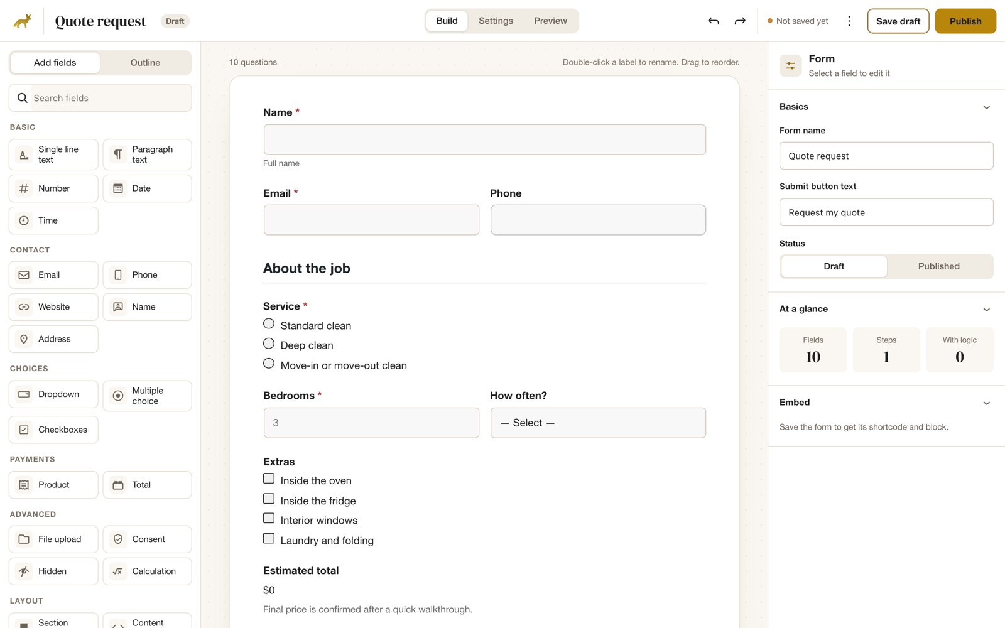This screenshot has height=628, width=1005.
Task: Click the Quote request form title
Action: point(100,21)
